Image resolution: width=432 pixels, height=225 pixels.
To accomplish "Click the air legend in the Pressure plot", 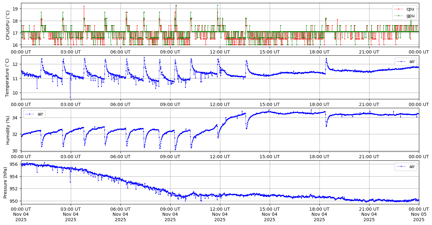I will click(406, 166).
